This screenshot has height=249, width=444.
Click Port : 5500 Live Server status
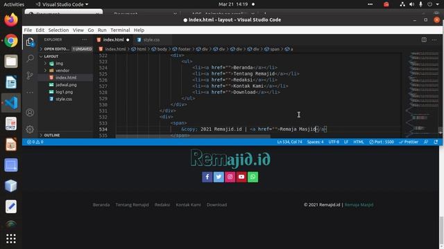coord(382,142)
